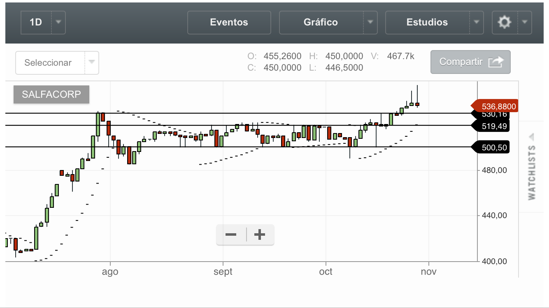Open the Estudios studies button

click(x=427, y=22)
